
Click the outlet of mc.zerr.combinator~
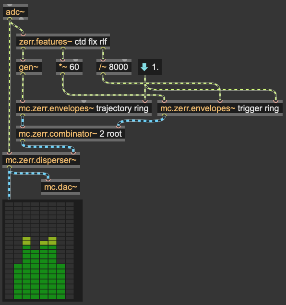click(23, 141)
